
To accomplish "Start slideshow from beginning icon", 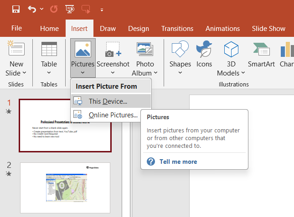I will [70, 9].
